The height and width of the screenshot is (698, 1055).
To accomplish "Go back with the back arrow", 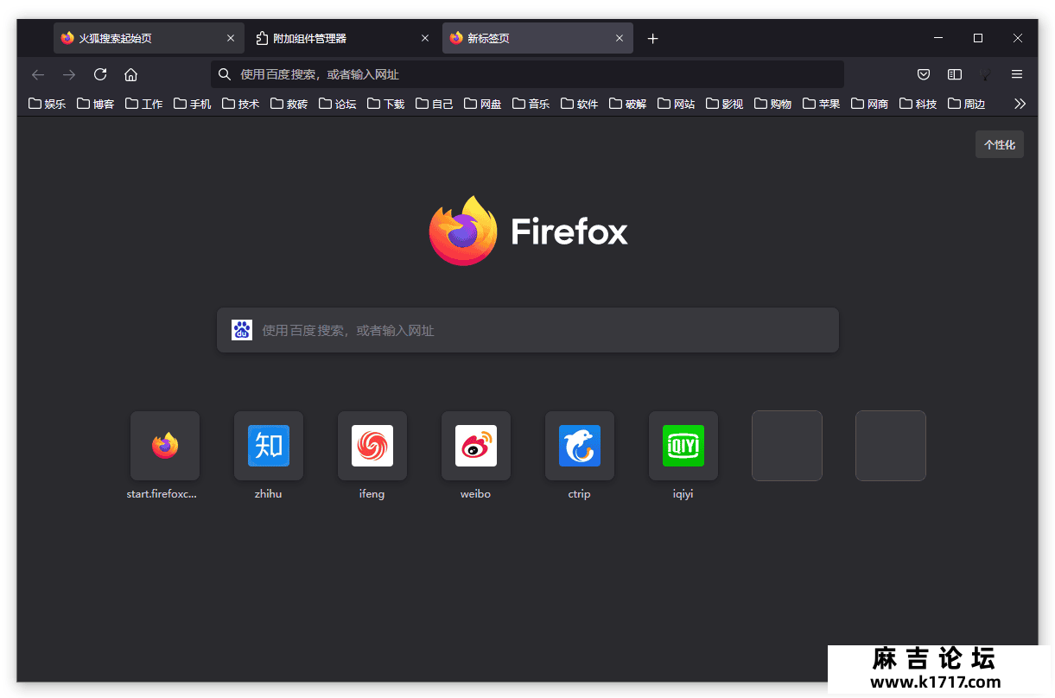I will pyautogui.click(x=38, y=74).
